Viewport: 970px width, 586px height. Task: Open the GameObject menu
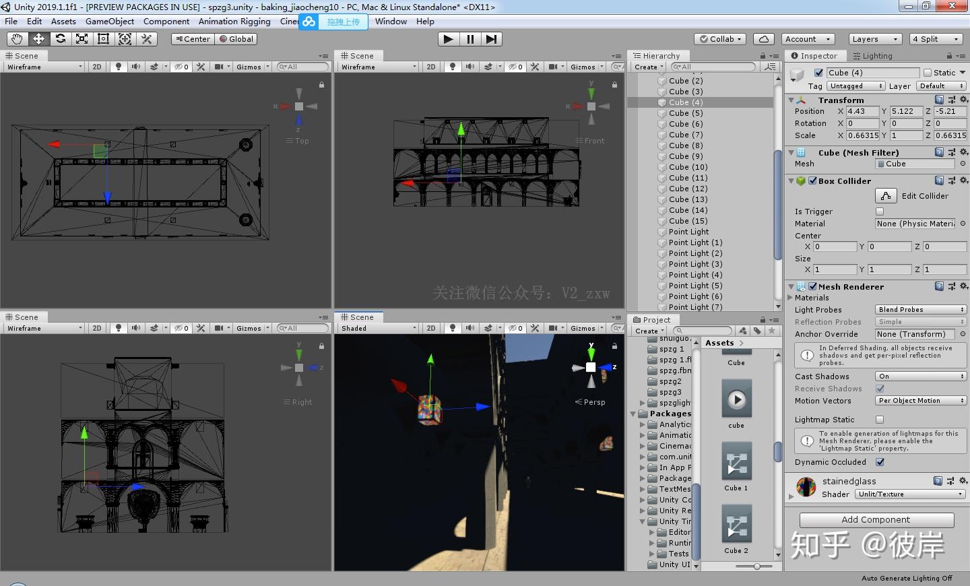110,22
